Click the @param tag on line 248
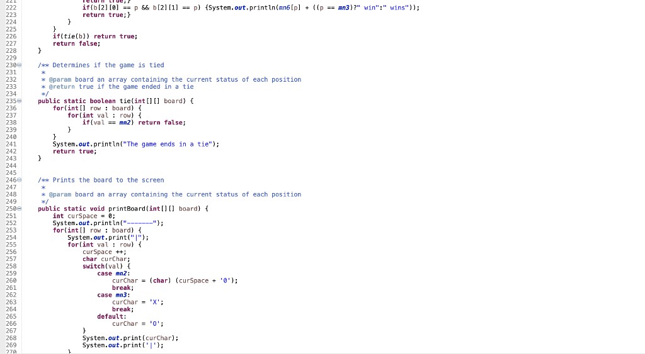645x354 pixels. (60, 195)
